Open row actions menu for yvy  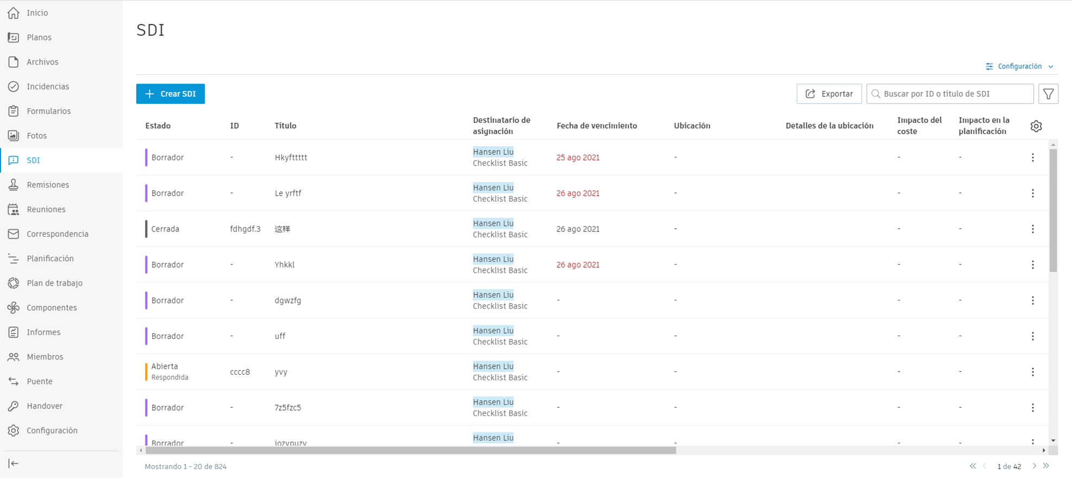tap(1032, 372)
